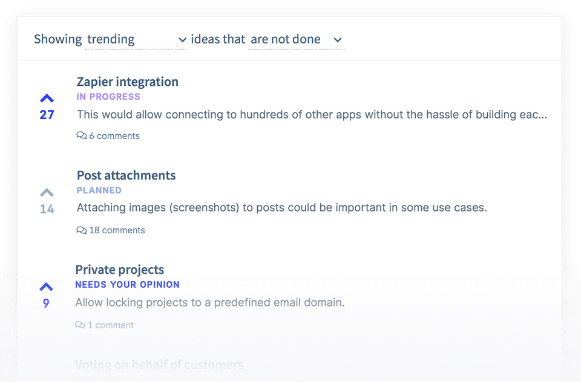
Task: Click the IN PROGRESS status label
Action: pos(108,97)
